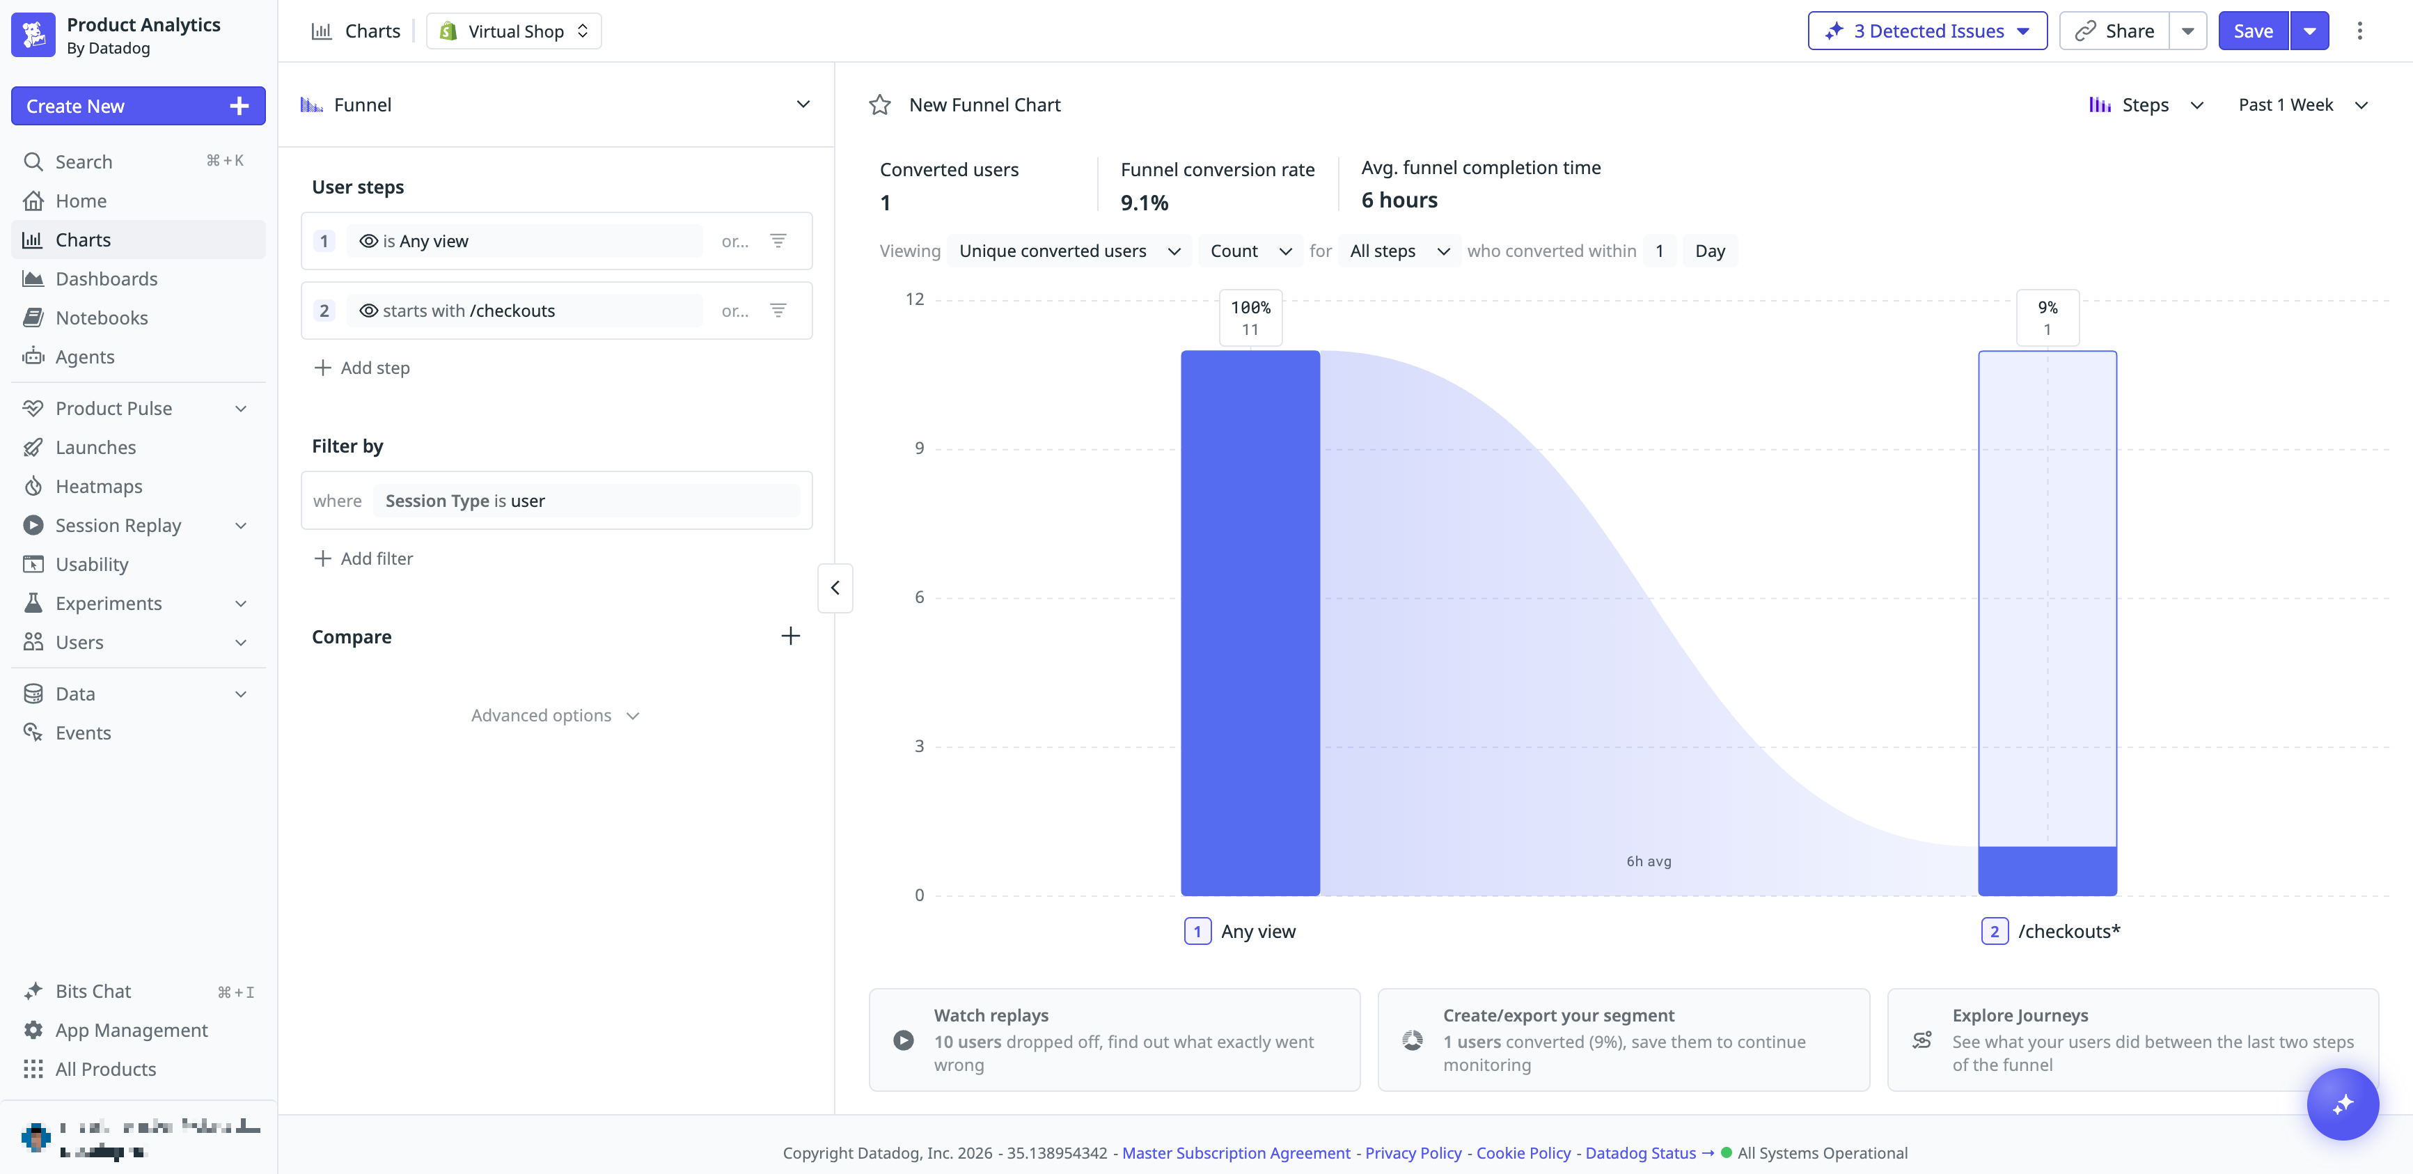The height and width of the screenshot is (1174, 2413).
Task: Open Dashboards in the sidebar
Action: point(138,279)
